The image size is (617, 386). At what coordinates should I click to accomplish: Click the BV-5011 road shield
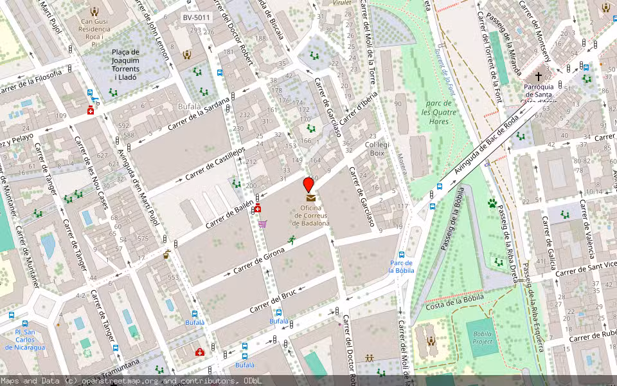tap(197, 17)
